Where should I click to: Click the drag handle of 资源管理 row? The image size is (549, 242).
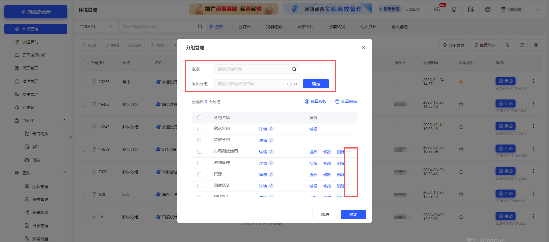coord(348,163)
